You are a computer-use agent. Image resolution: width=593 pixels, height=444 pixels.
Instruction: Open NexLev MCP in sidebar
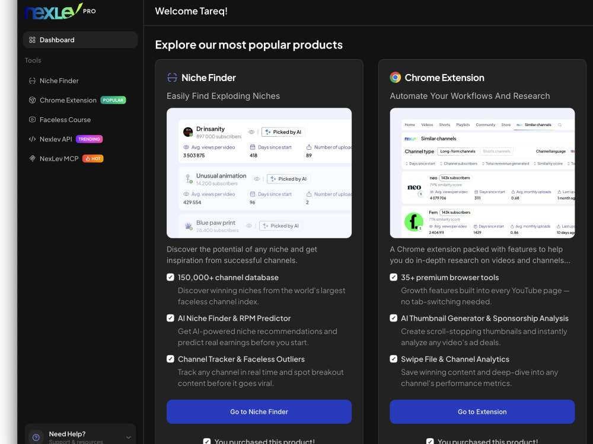pos(80,159)
